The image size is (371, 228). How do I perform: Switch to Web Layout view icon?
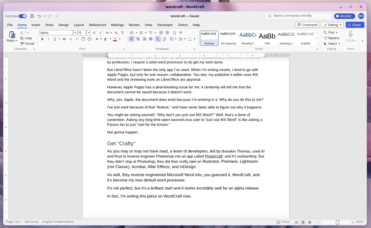pos(310,222)
